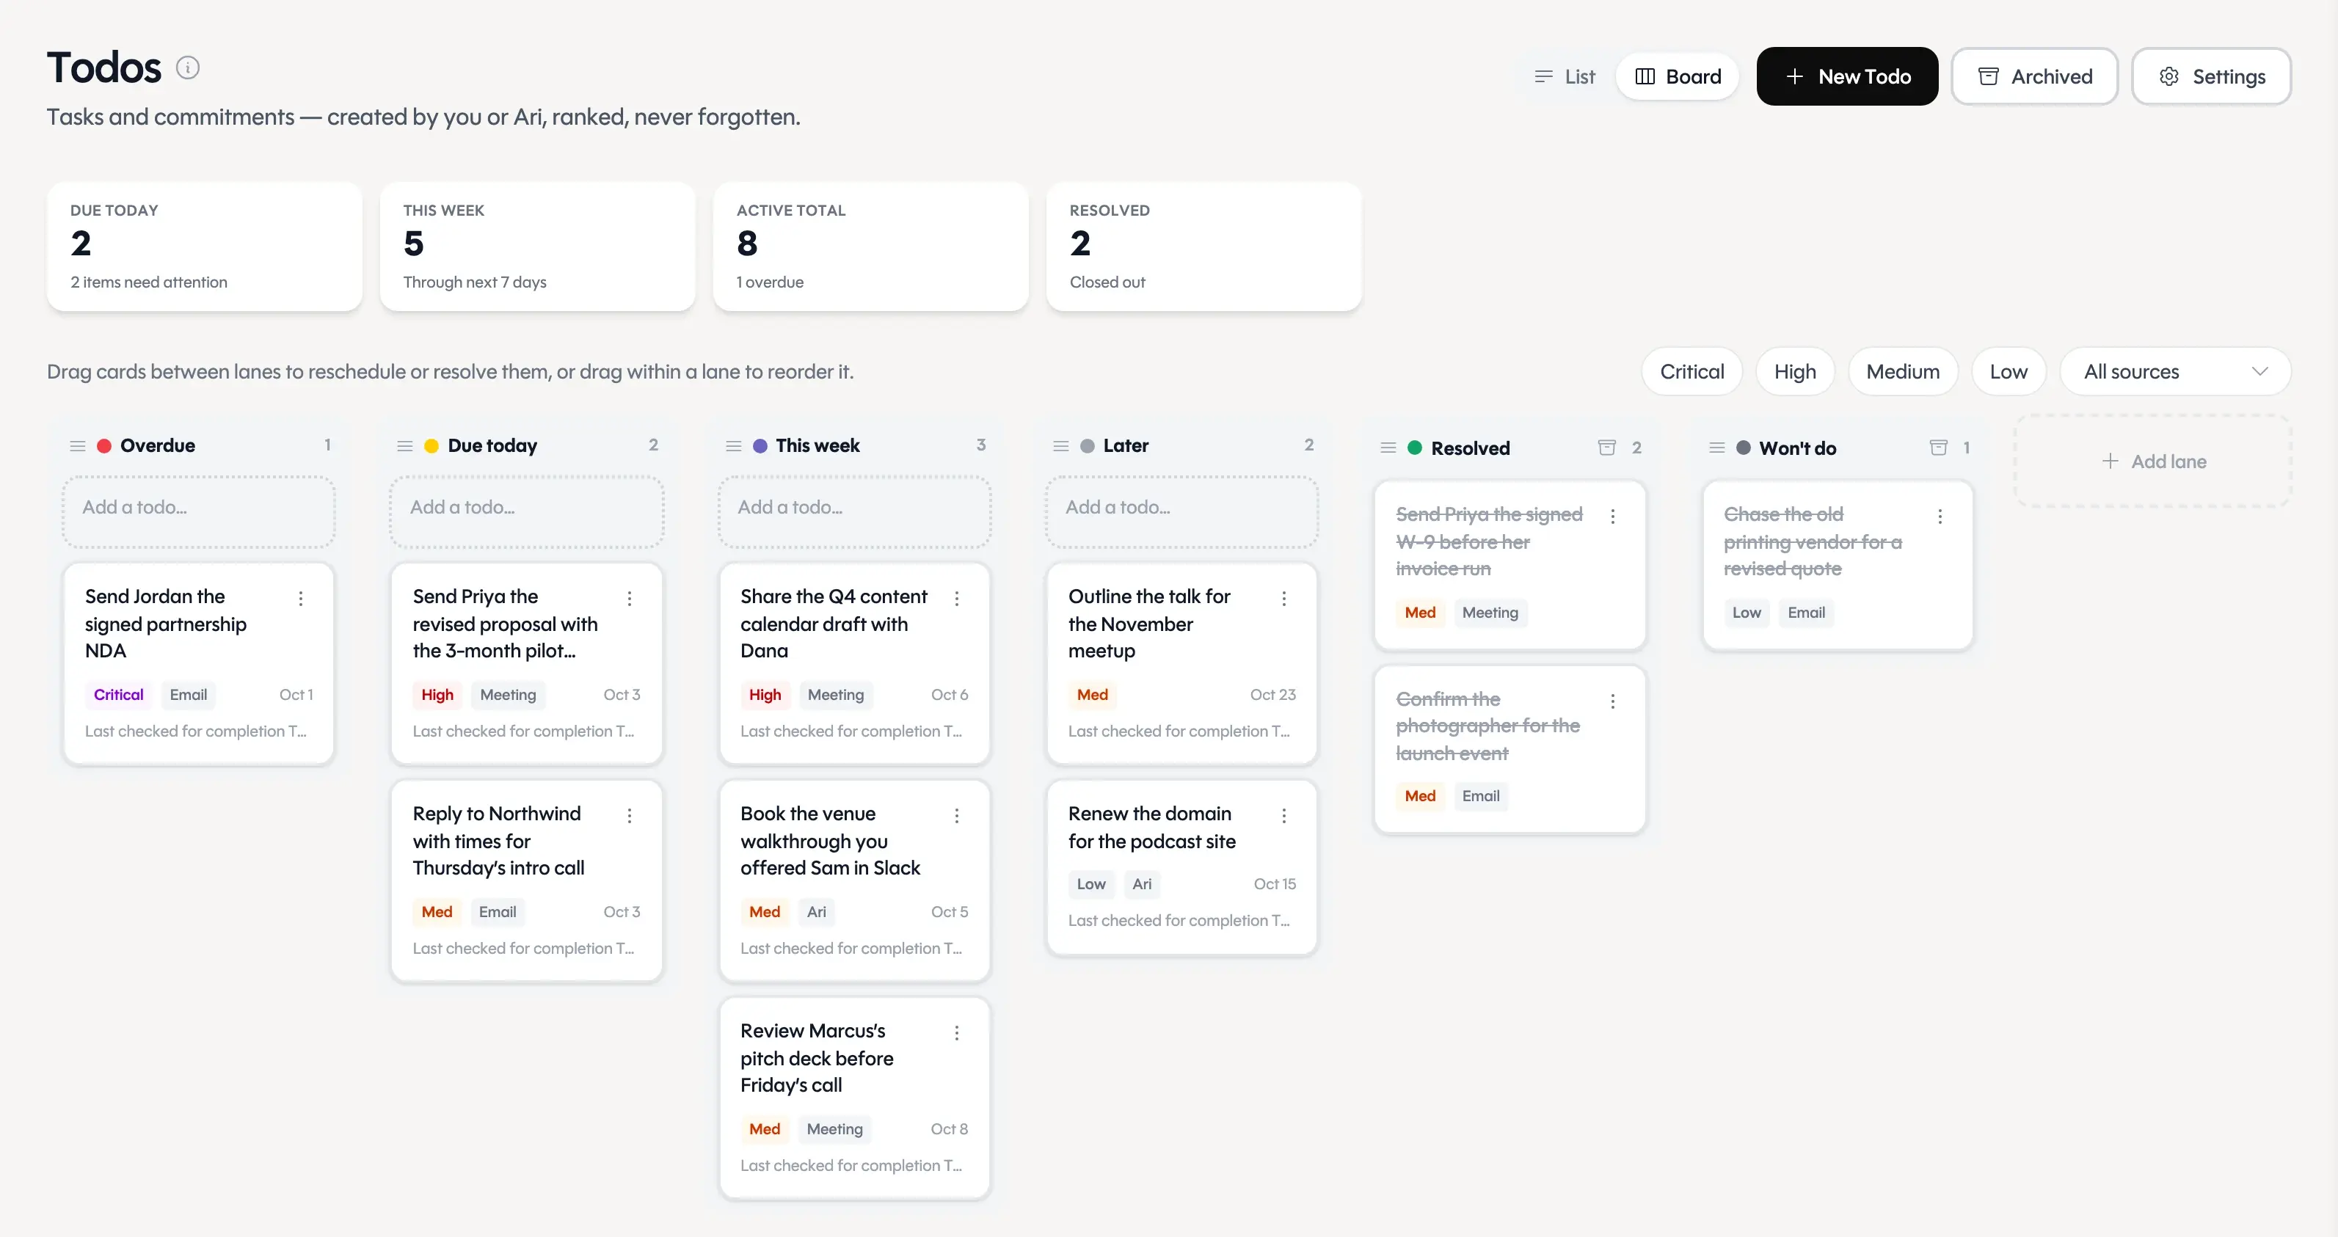Grab the Overdue lane drag handle

78,445
